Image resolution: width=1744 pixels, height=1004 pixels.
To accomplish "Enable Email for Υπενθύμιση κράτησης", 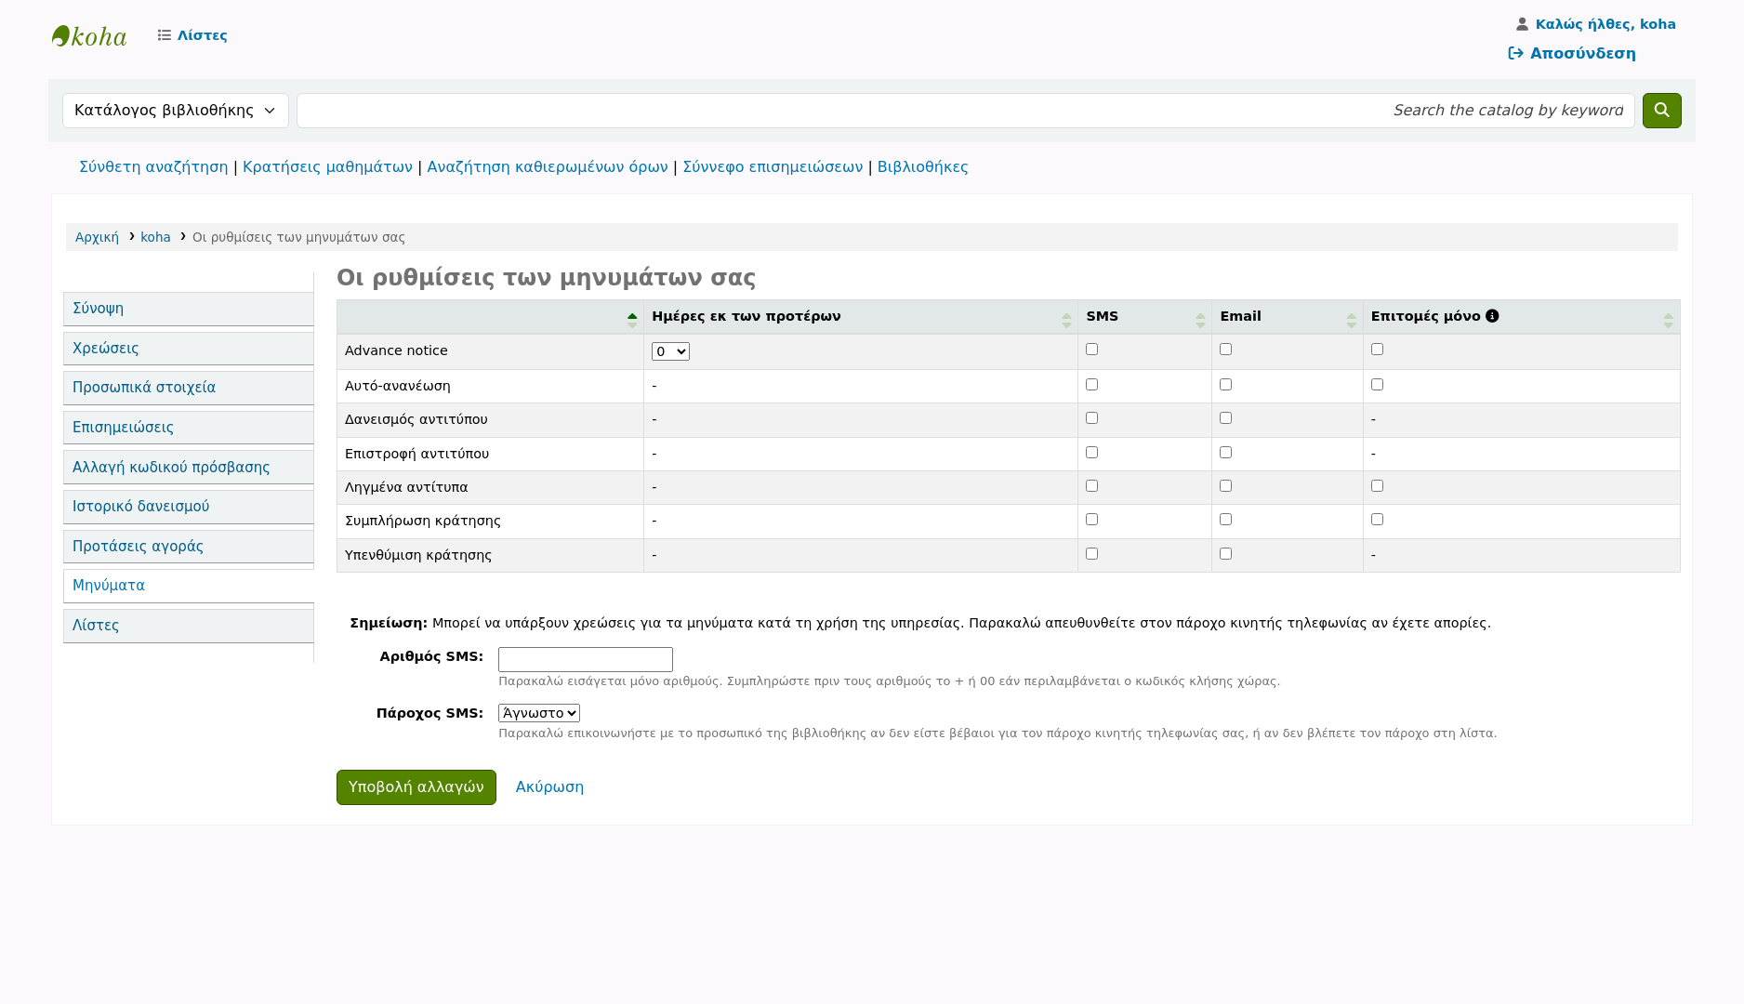I will coord(1225,554).
